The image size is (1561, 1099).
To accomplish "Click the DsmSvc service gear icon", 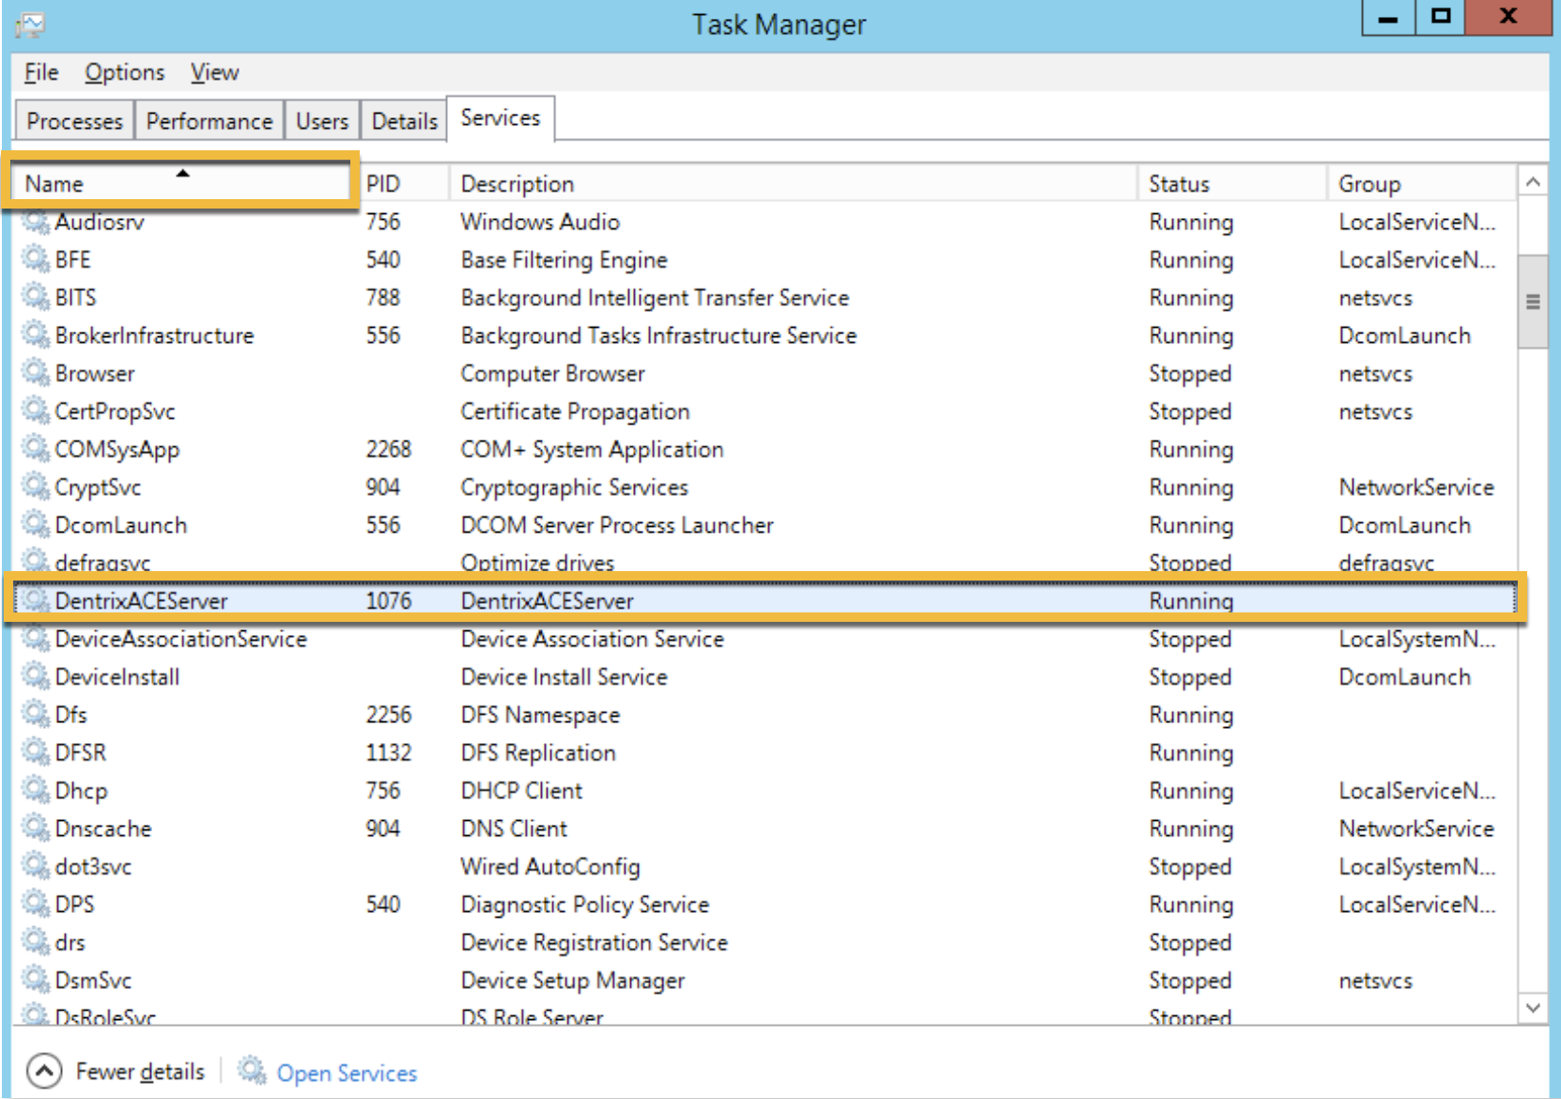I will (x=36, y=980).
